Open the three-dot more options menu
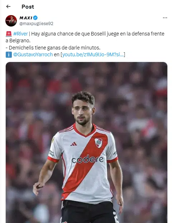172x223 pixels. click(x=165, y=18)
